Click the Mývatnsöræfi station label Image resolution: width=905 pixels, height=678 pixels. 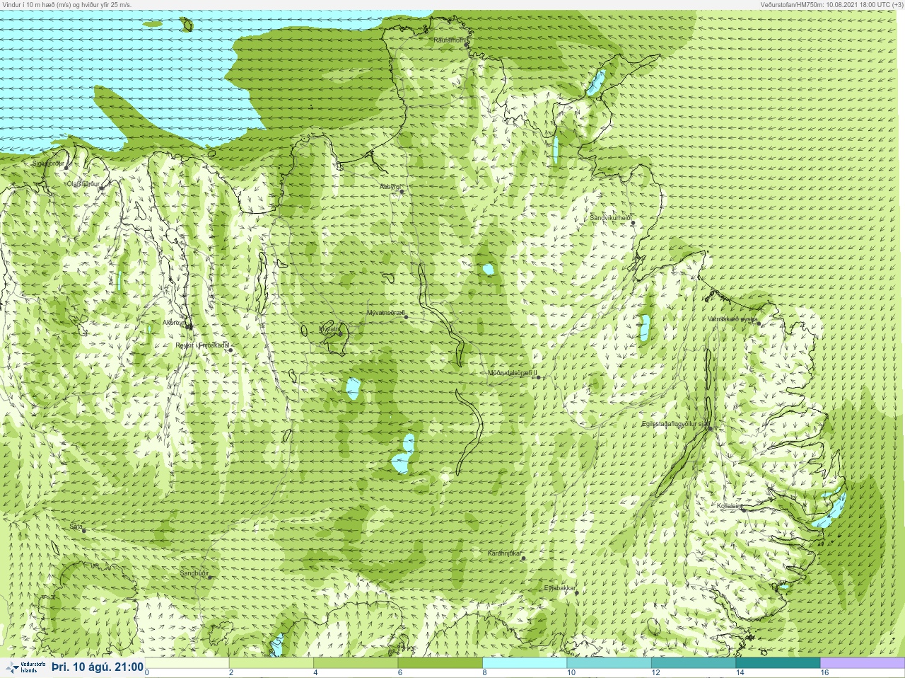[385, 312]
